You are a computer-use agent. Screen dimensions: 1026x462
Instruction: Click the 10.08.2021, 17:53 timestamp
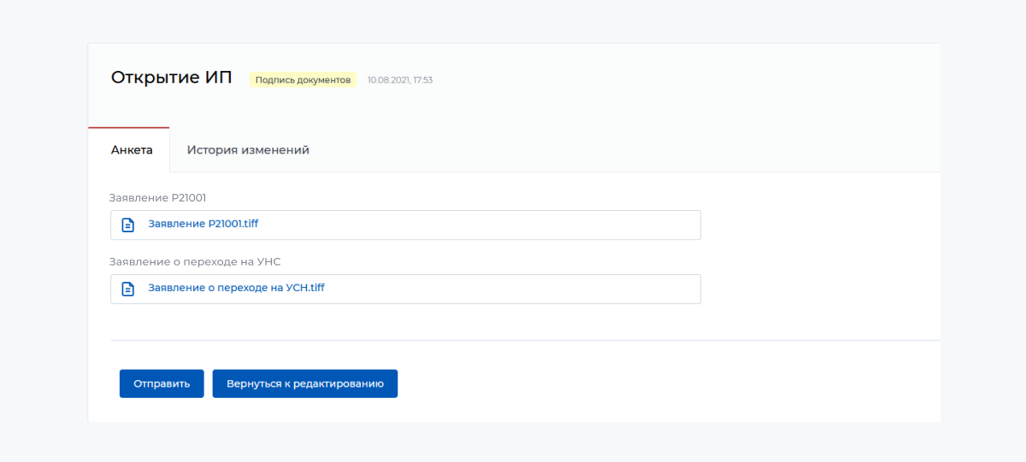click(400, 80)
